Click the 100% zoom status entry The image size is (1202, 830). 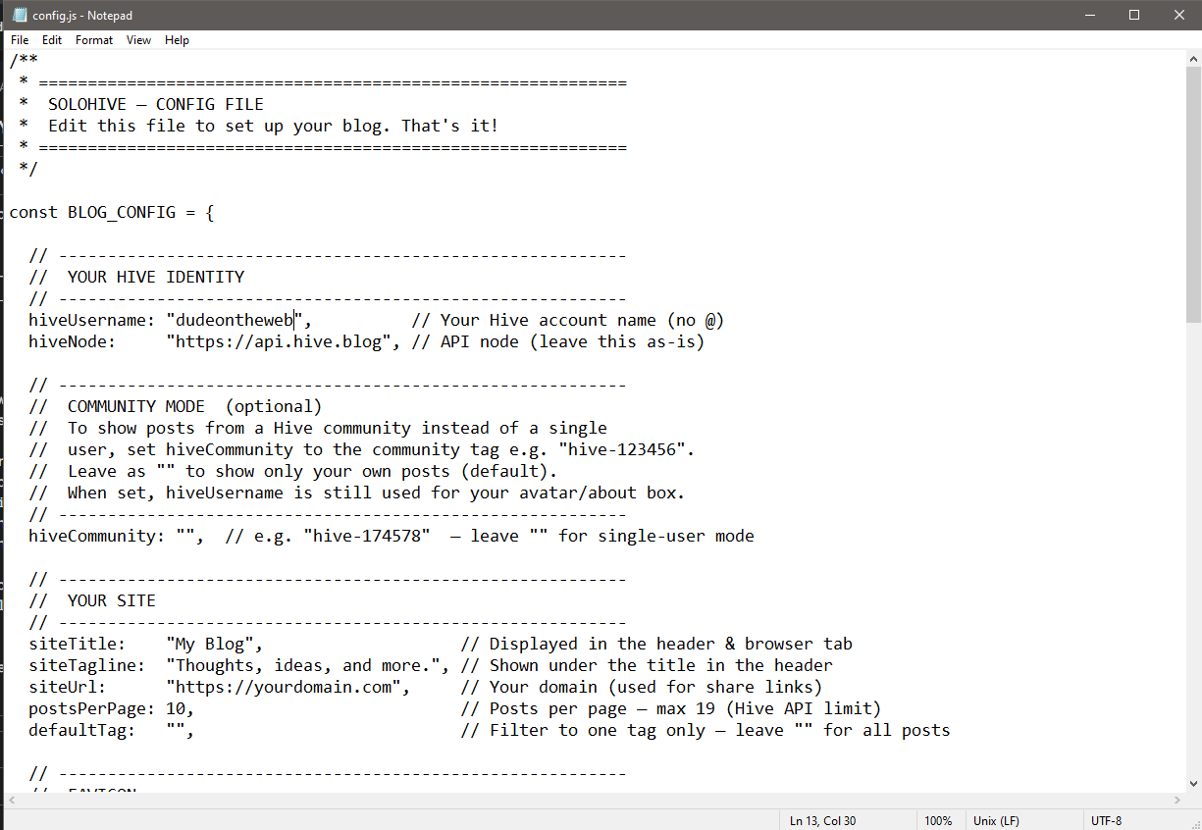938,820
